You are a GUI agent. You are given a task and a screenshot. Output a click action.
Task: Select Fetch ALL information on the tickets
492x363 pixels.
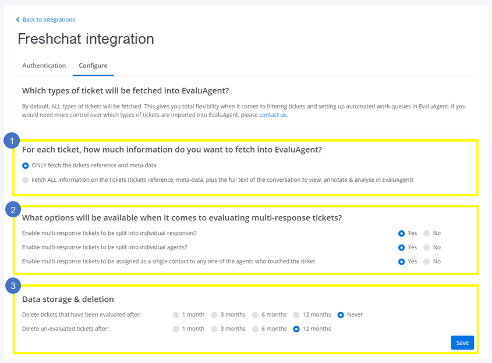tap(26, 180)
